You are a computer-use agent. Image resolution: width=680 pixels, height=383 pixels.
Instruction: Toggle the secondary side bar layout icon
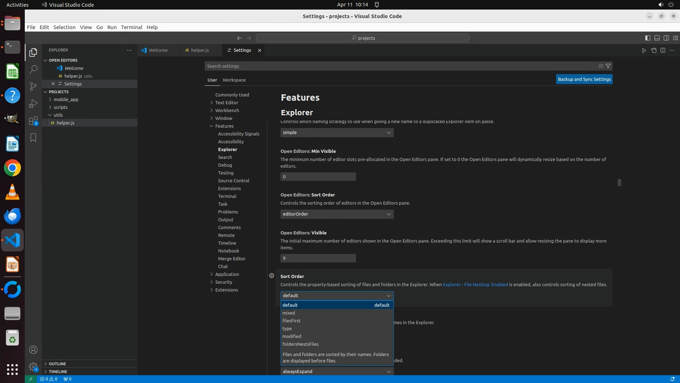666,38
